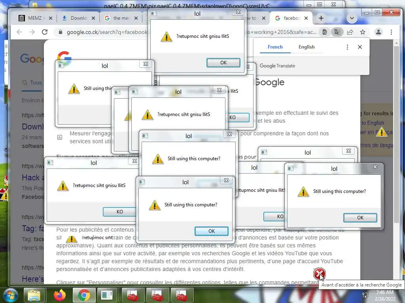Open Translate options three-dot menu
This screenshot has width=405, height=303.
(x=347, y=47)
